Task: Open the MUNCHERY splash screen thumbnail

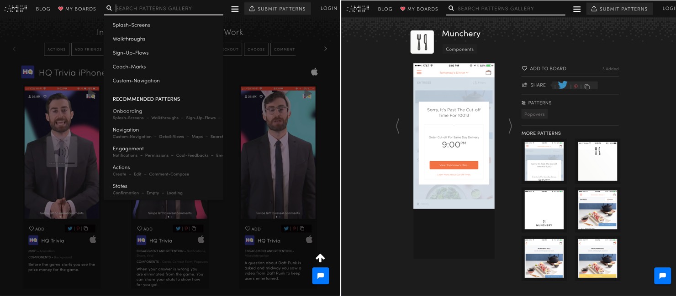Action: [x=544, y=210]
